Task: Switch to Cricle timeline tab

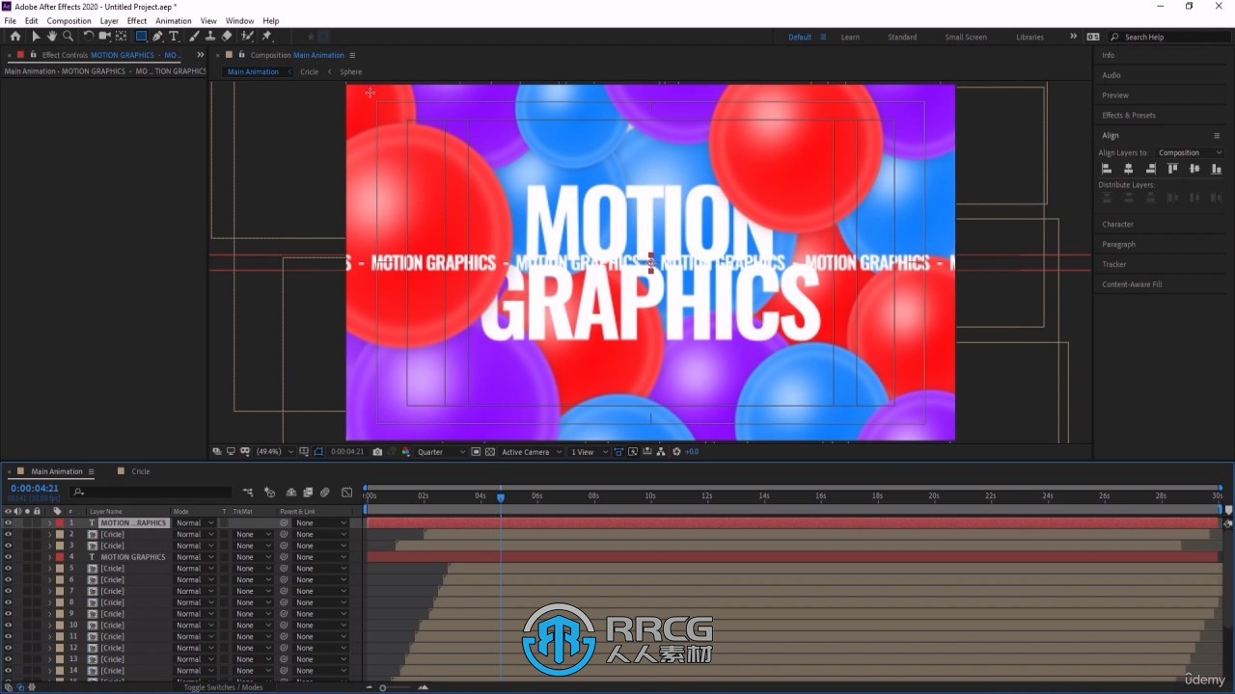Action: (141, 471)
